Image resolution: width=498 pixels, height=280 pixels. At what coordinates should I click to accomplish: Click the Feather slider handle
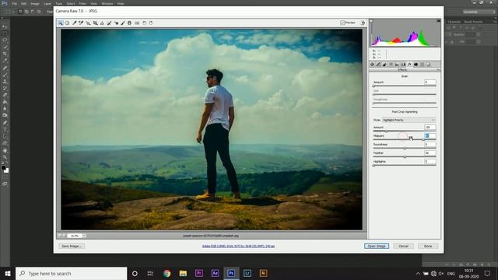pos(405,157)
